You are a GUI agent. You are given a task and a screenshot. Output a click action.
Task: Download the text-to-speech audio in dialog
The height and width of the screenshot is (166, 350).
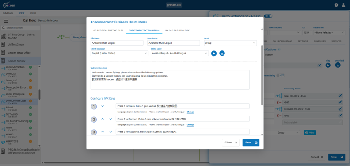(222, 53)
